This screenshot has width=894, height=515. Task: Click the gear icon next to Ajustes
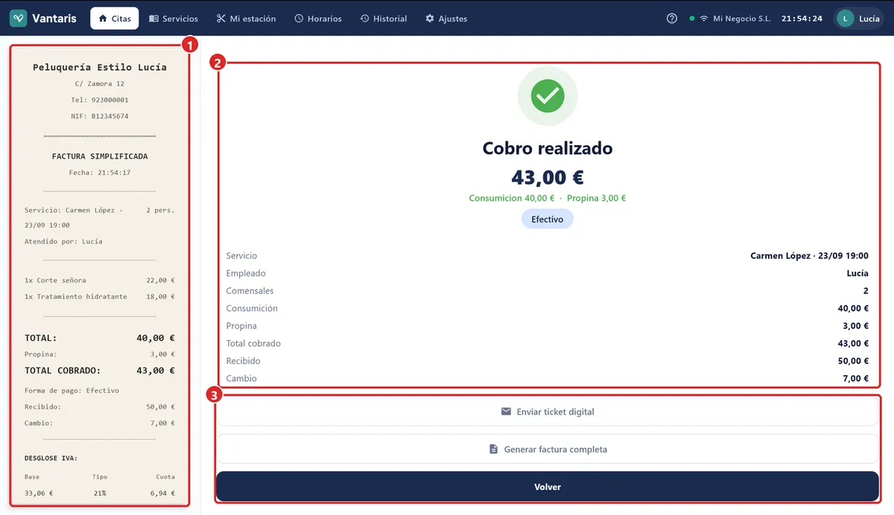coord(430,19)
